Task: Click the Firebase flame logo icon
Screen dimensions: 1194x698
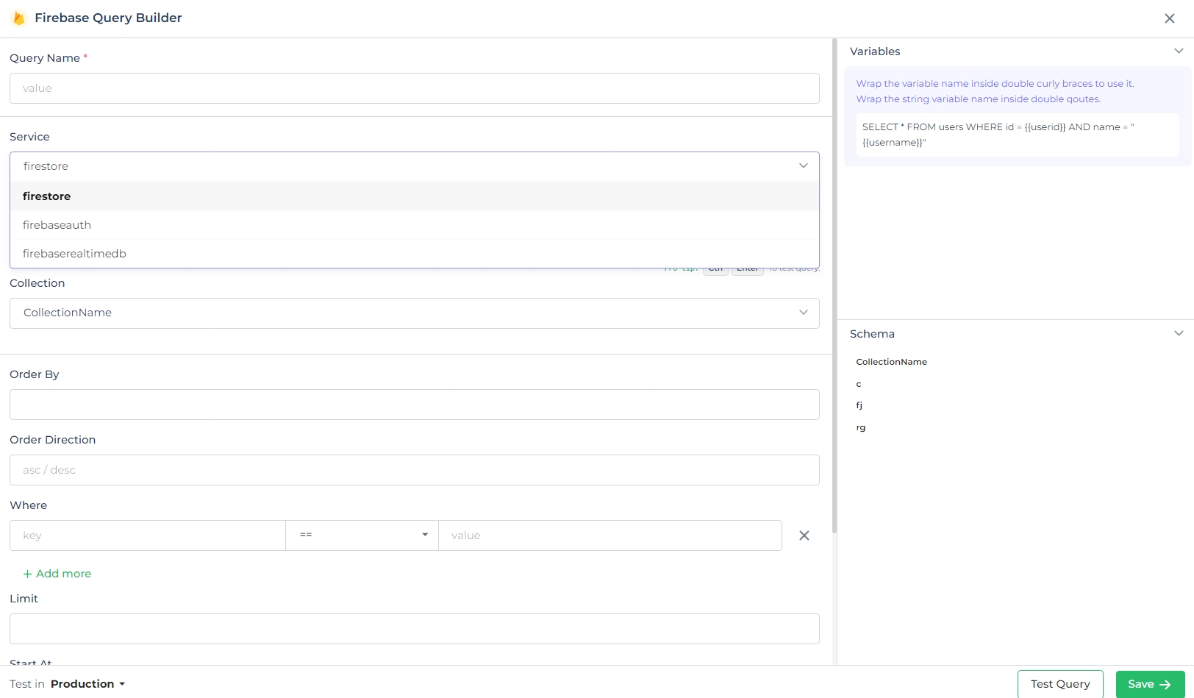Action: coord(19,18)
